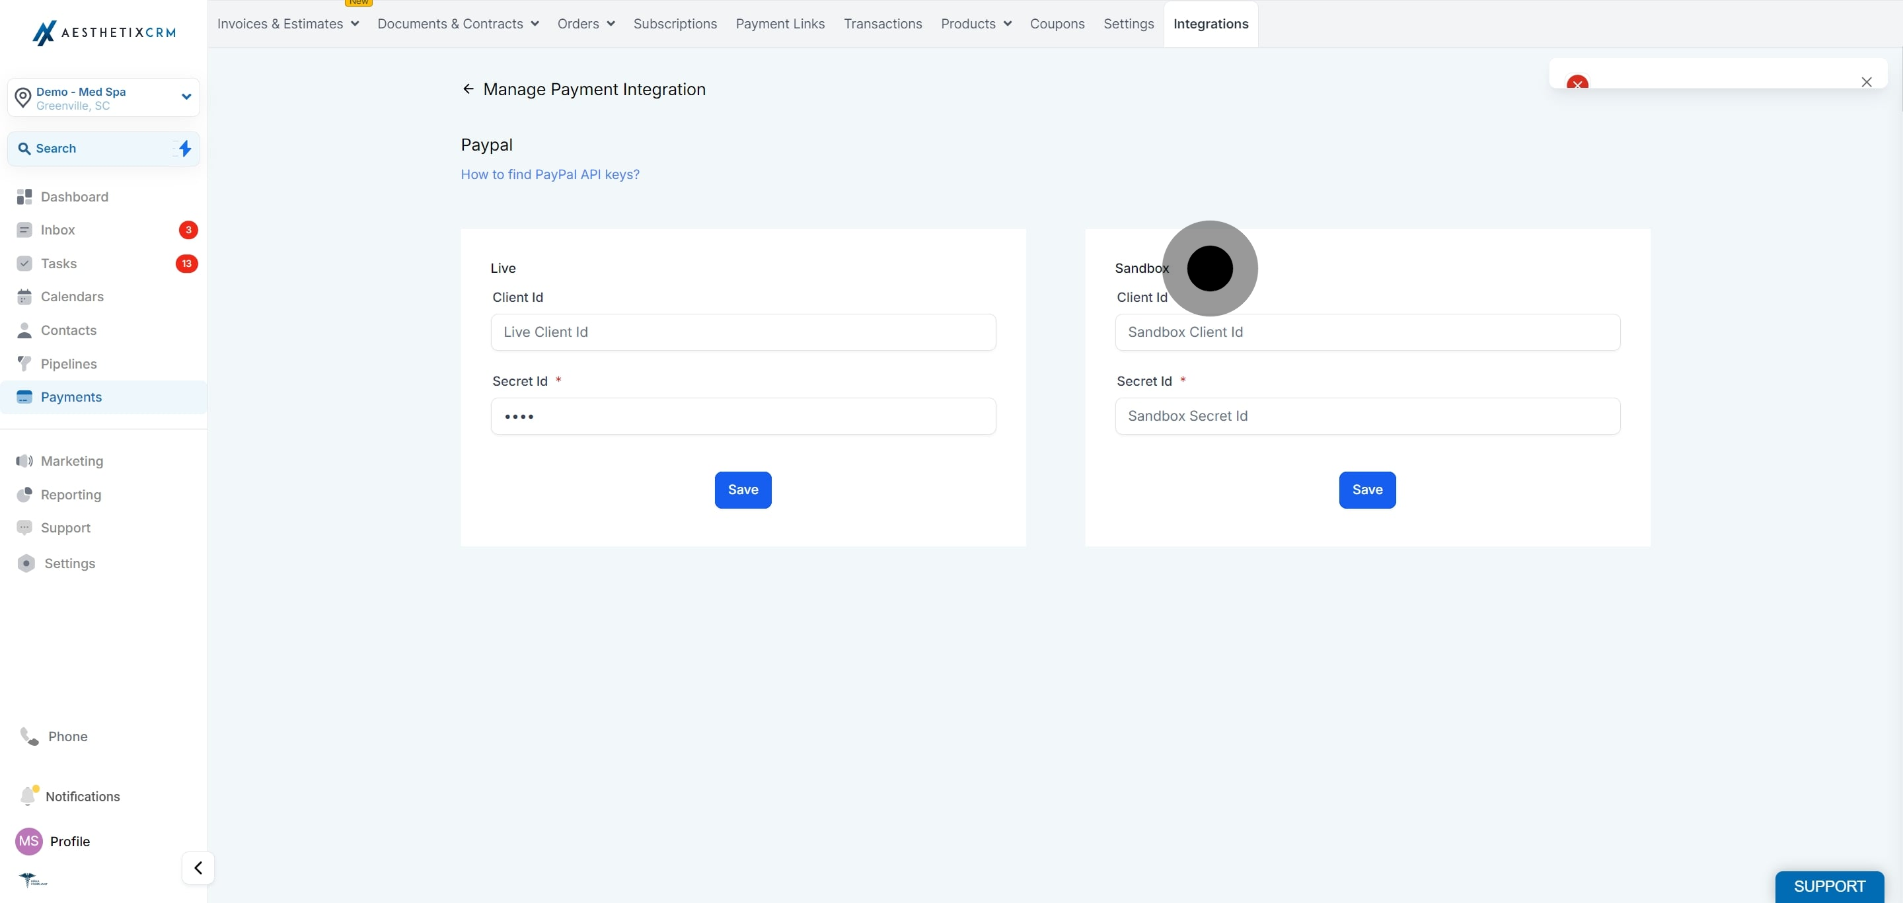Open How to find PayPal API keys link
The image size is (1903, 903).
click(550, 174)
